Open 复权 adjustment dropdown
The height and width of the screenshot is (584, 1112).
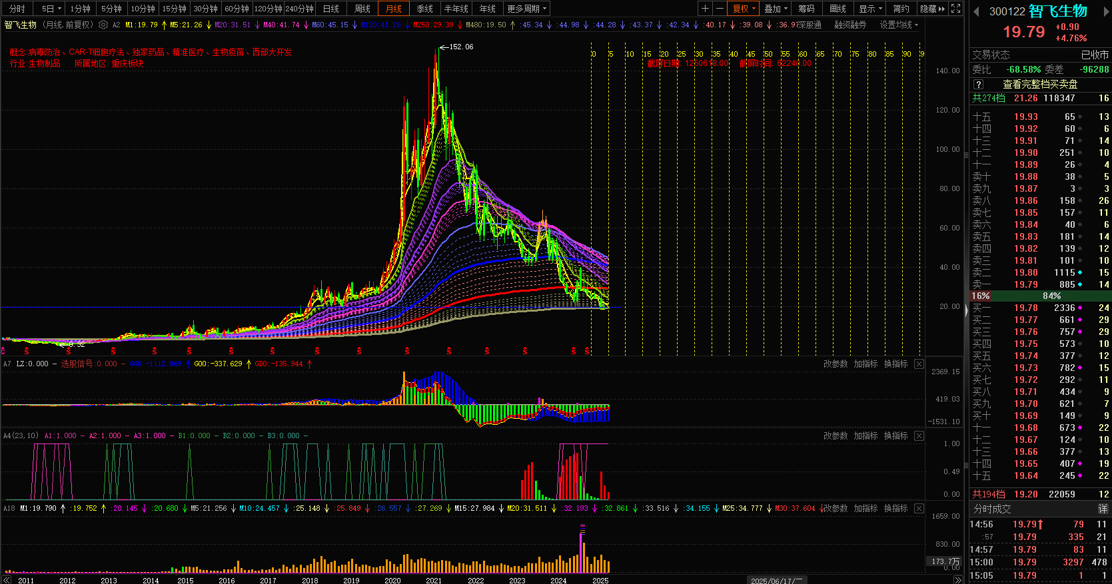pyautogui.click(x=744, y=9)
